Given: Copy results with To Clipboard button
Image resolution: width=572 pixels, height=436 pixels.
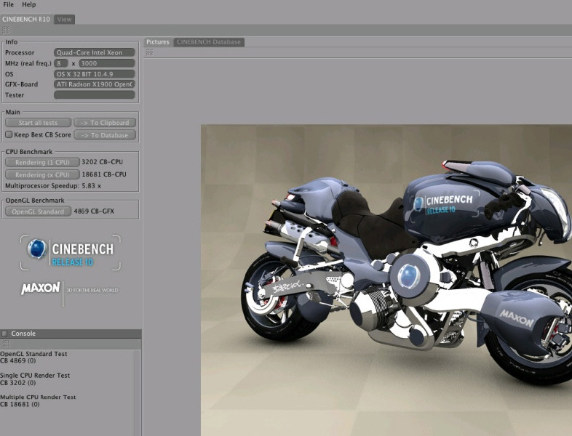Looking at the screenshot, I should coord(105,123).
